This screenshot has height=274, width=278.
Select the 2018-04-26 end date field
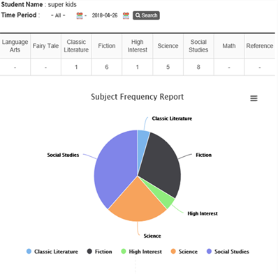pyautogui.click(x=105, y=15)
